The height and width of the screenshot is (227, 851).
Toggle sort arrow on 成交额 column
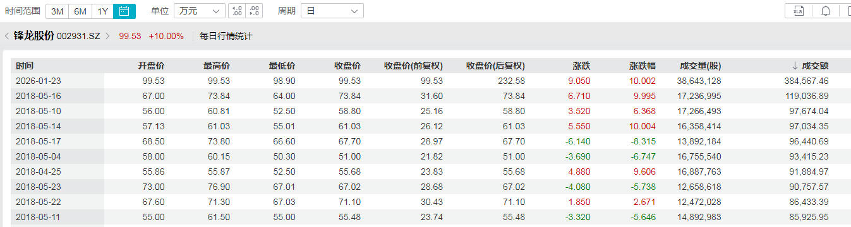(795, 66)
